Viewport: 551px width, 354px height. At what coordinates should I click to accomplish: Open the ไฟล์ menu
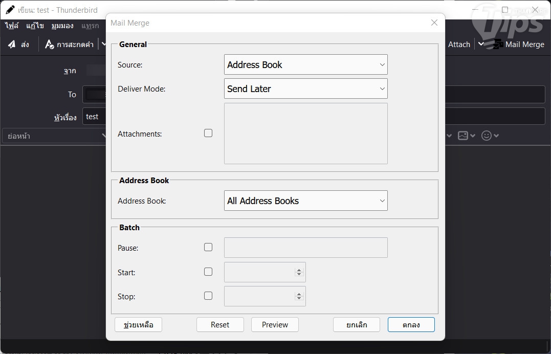pyautogui.click(x=12, y=26)
